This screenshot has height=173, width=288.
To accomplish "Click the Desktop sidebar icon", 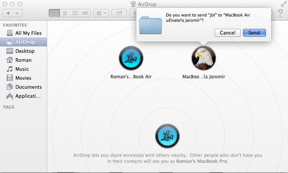I will click(x=10, y=51).
